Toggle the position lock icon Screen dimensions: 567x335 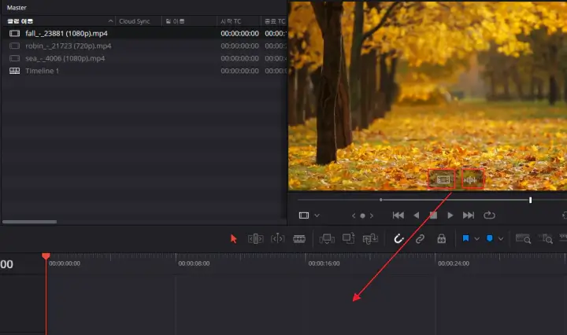point(441,238)
